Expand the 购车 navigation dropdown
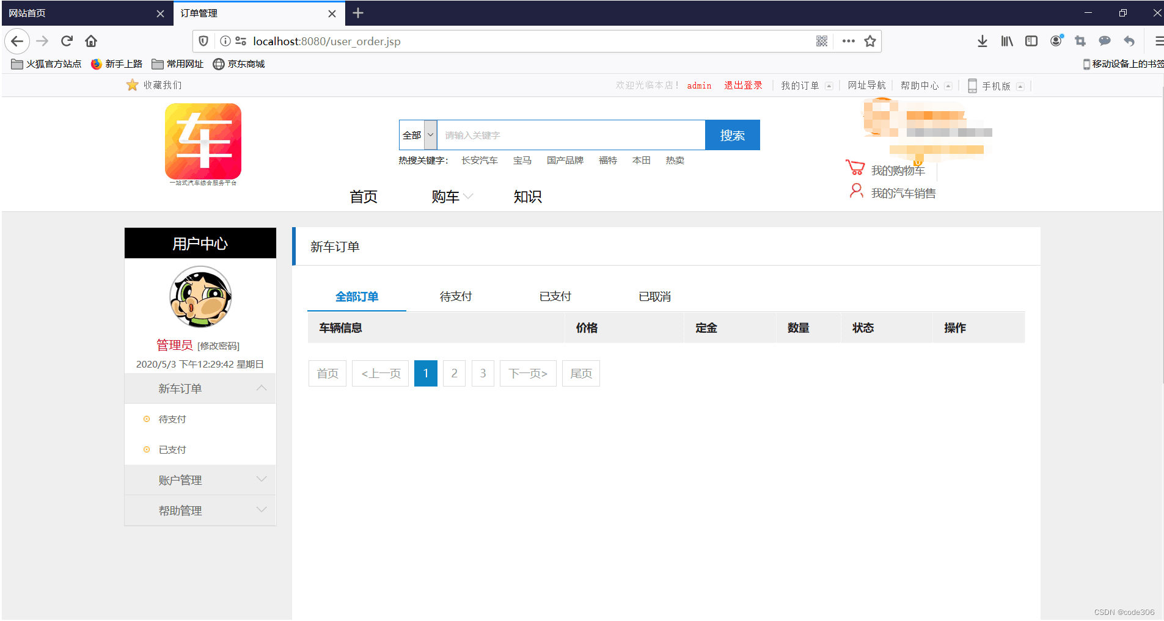The width and height of the screenshot is (1164, 621). 468,197
